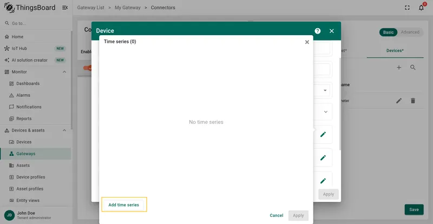This screenshot has width=433, height=224.
Task: Toggle fullscreen mode icon
Action: pos(407,8)
